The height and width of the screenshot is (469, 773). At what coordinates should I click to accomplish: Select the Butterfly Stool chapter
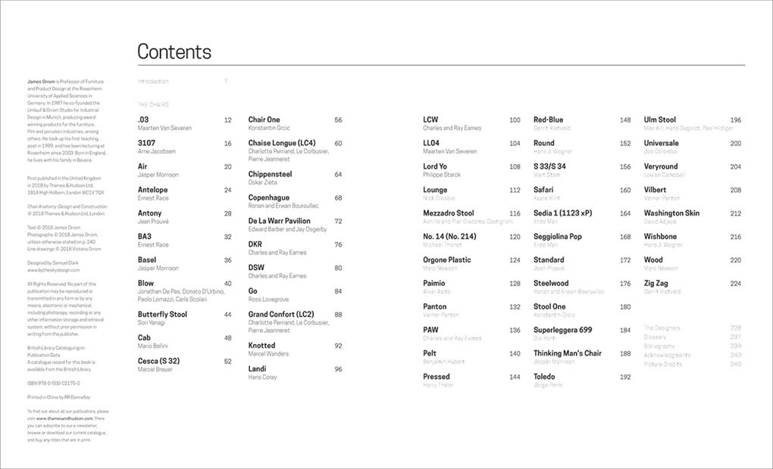click(162, 315)
